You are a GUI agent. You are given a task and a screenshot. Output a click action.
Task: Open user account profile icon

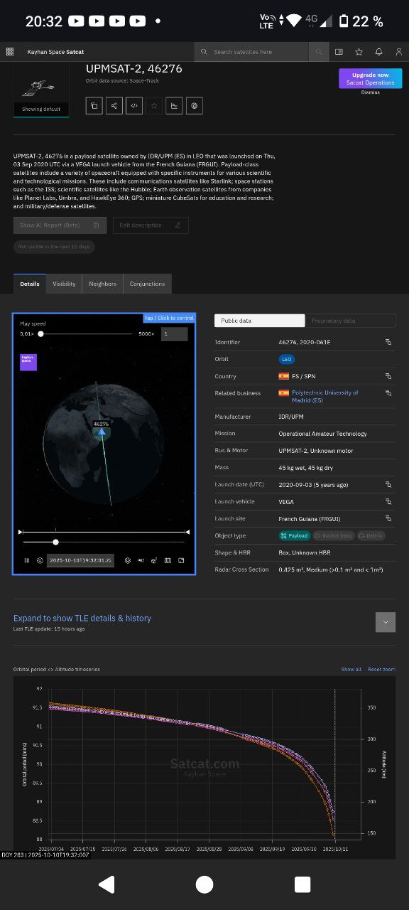399,52
